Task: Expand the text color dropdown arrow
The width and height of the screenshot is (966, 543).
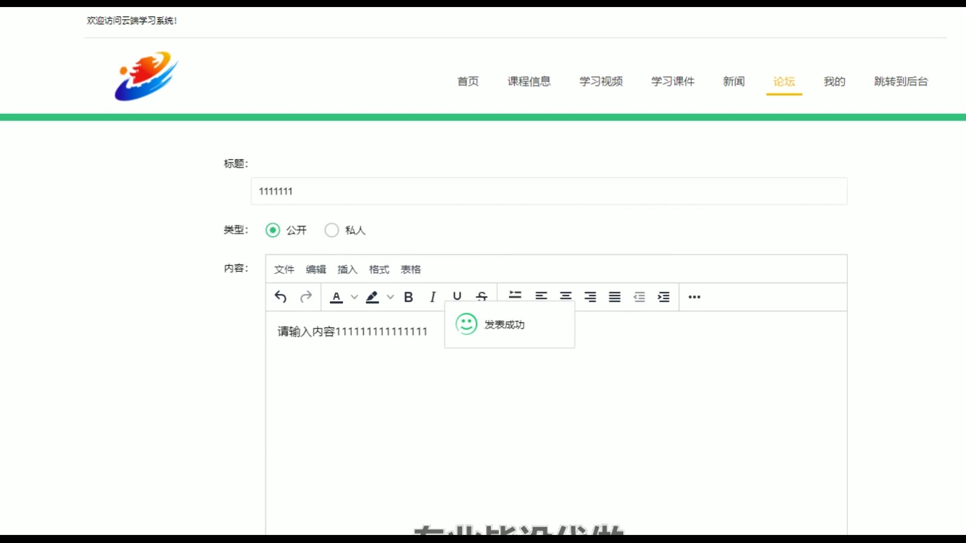Action: [x=354, y=297]
